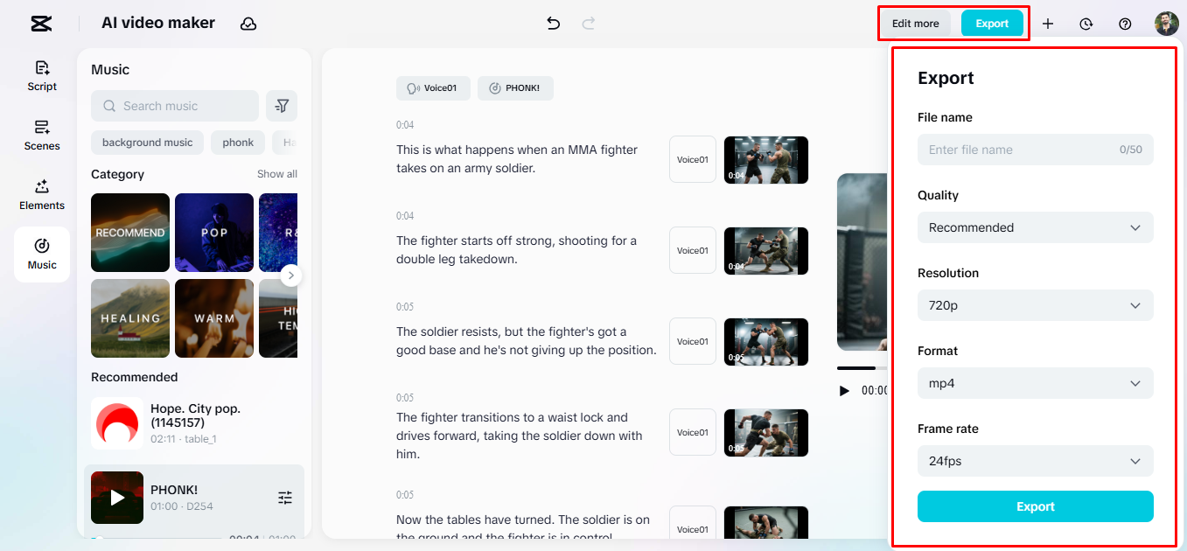Click Voice01 for double leg takedown scene

click(693, 250)
